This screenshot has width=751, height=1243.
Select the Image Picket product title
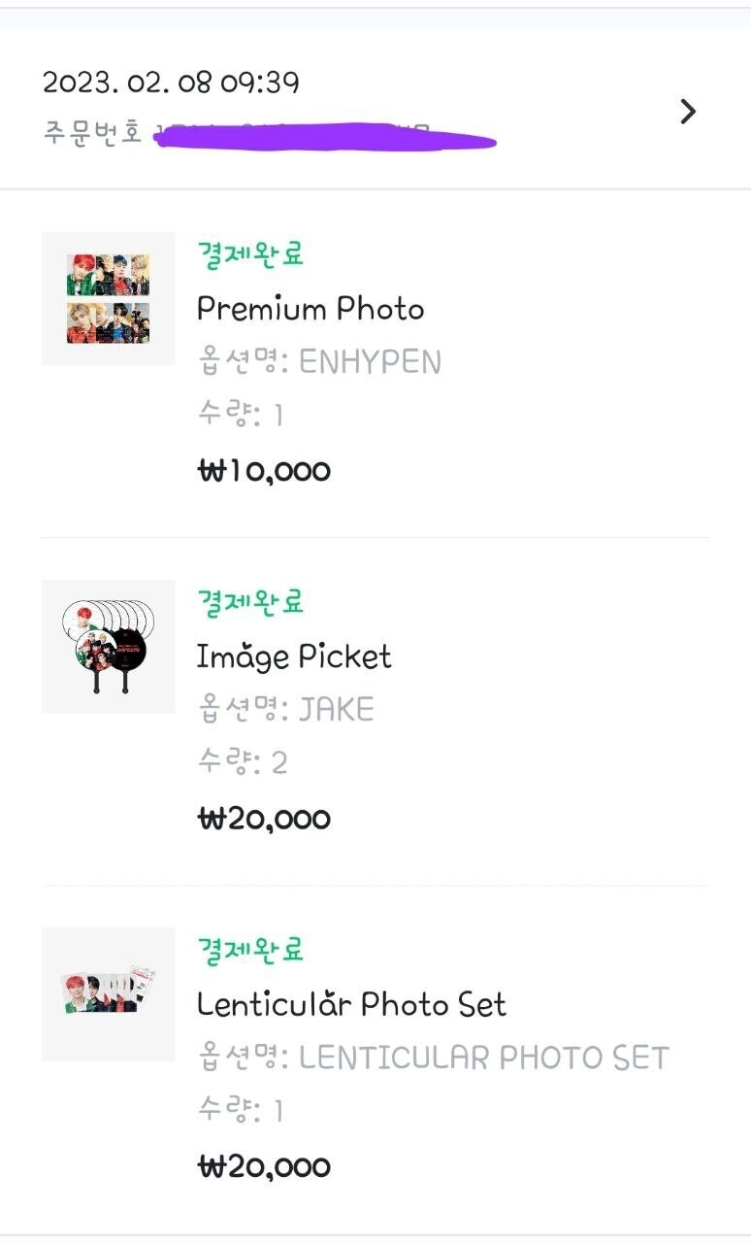pos(294,657)
